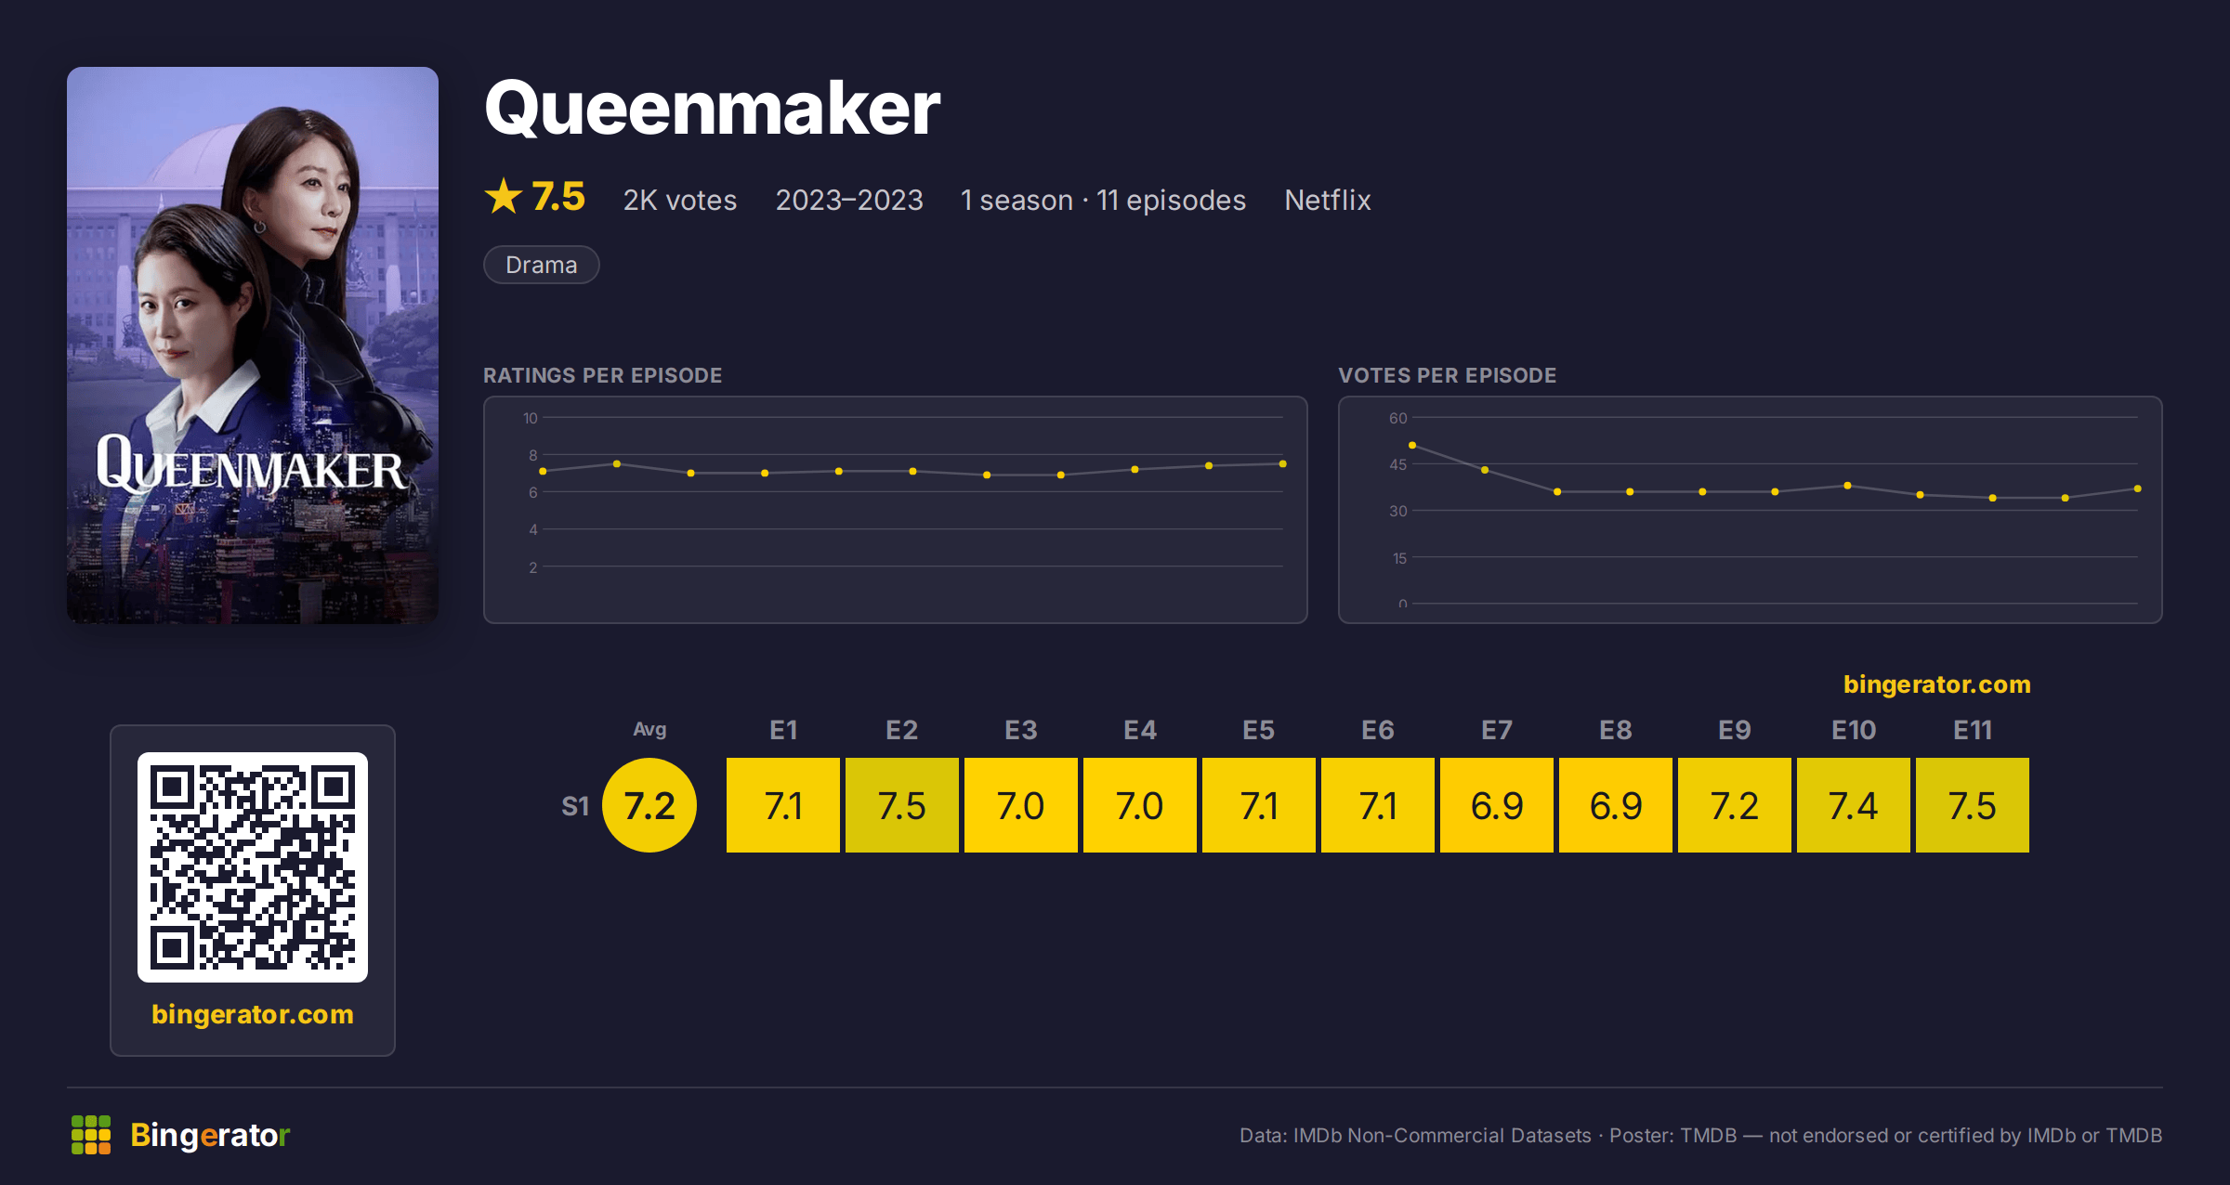Image resolution: width=2230 pixels, height=1185 pixels.
Task: Click the yellow star rating icon
Action: [x=504, y=197]
